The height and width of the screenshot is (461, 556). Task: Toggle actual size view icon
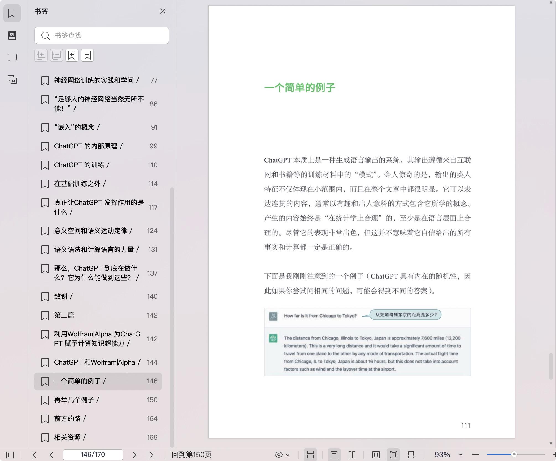click(x=376, y=455)
